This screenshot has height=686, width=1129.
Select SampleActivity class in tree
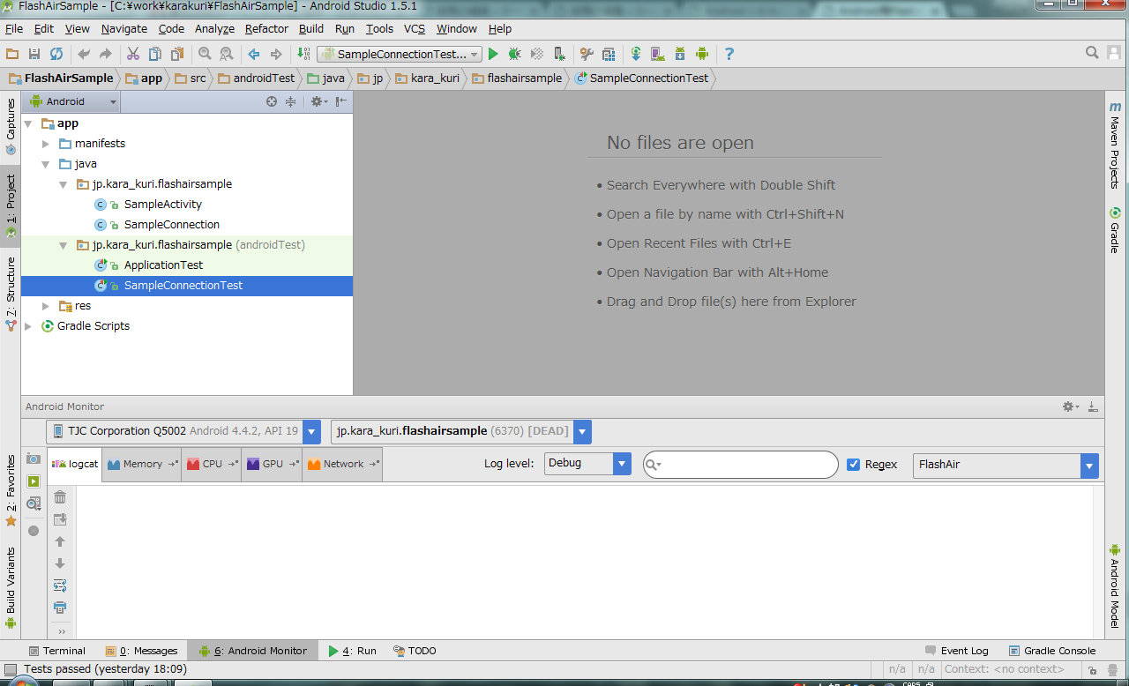tap(162, 205)
